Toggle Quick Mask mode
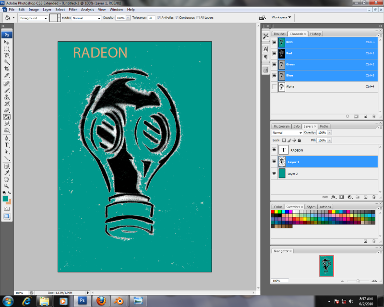 (x=7, y=209)
